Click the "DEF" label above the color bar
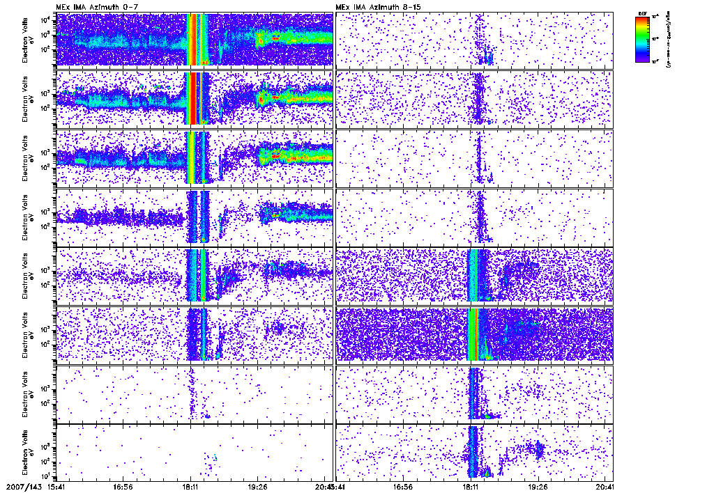714x493 pixels. pos(642,14)
